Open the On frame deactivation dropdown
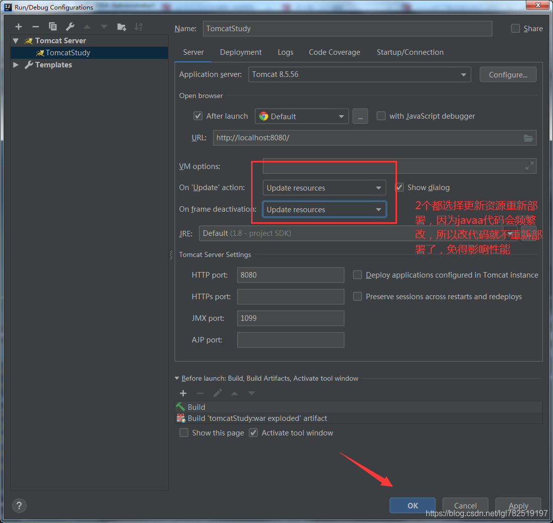Viewport: 553px width, 523px height. pos(324,209)
